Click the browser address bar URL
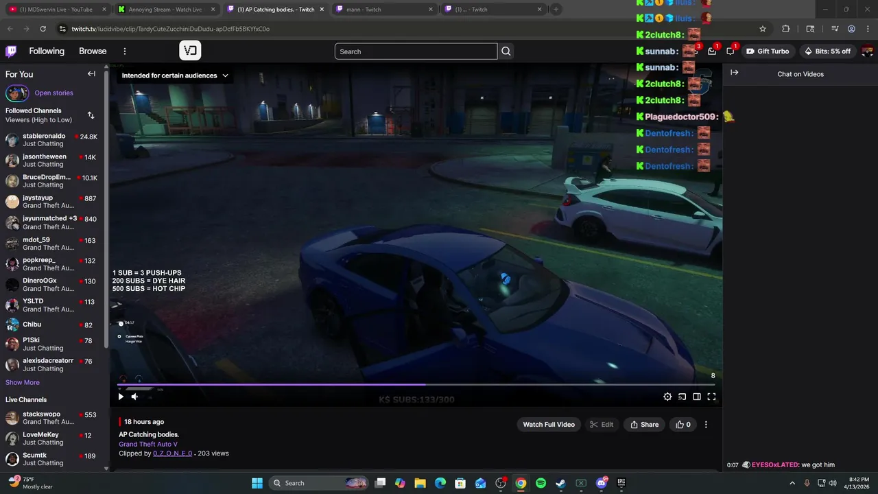Viewport: 878px width, 494px height. click(171, 29)
